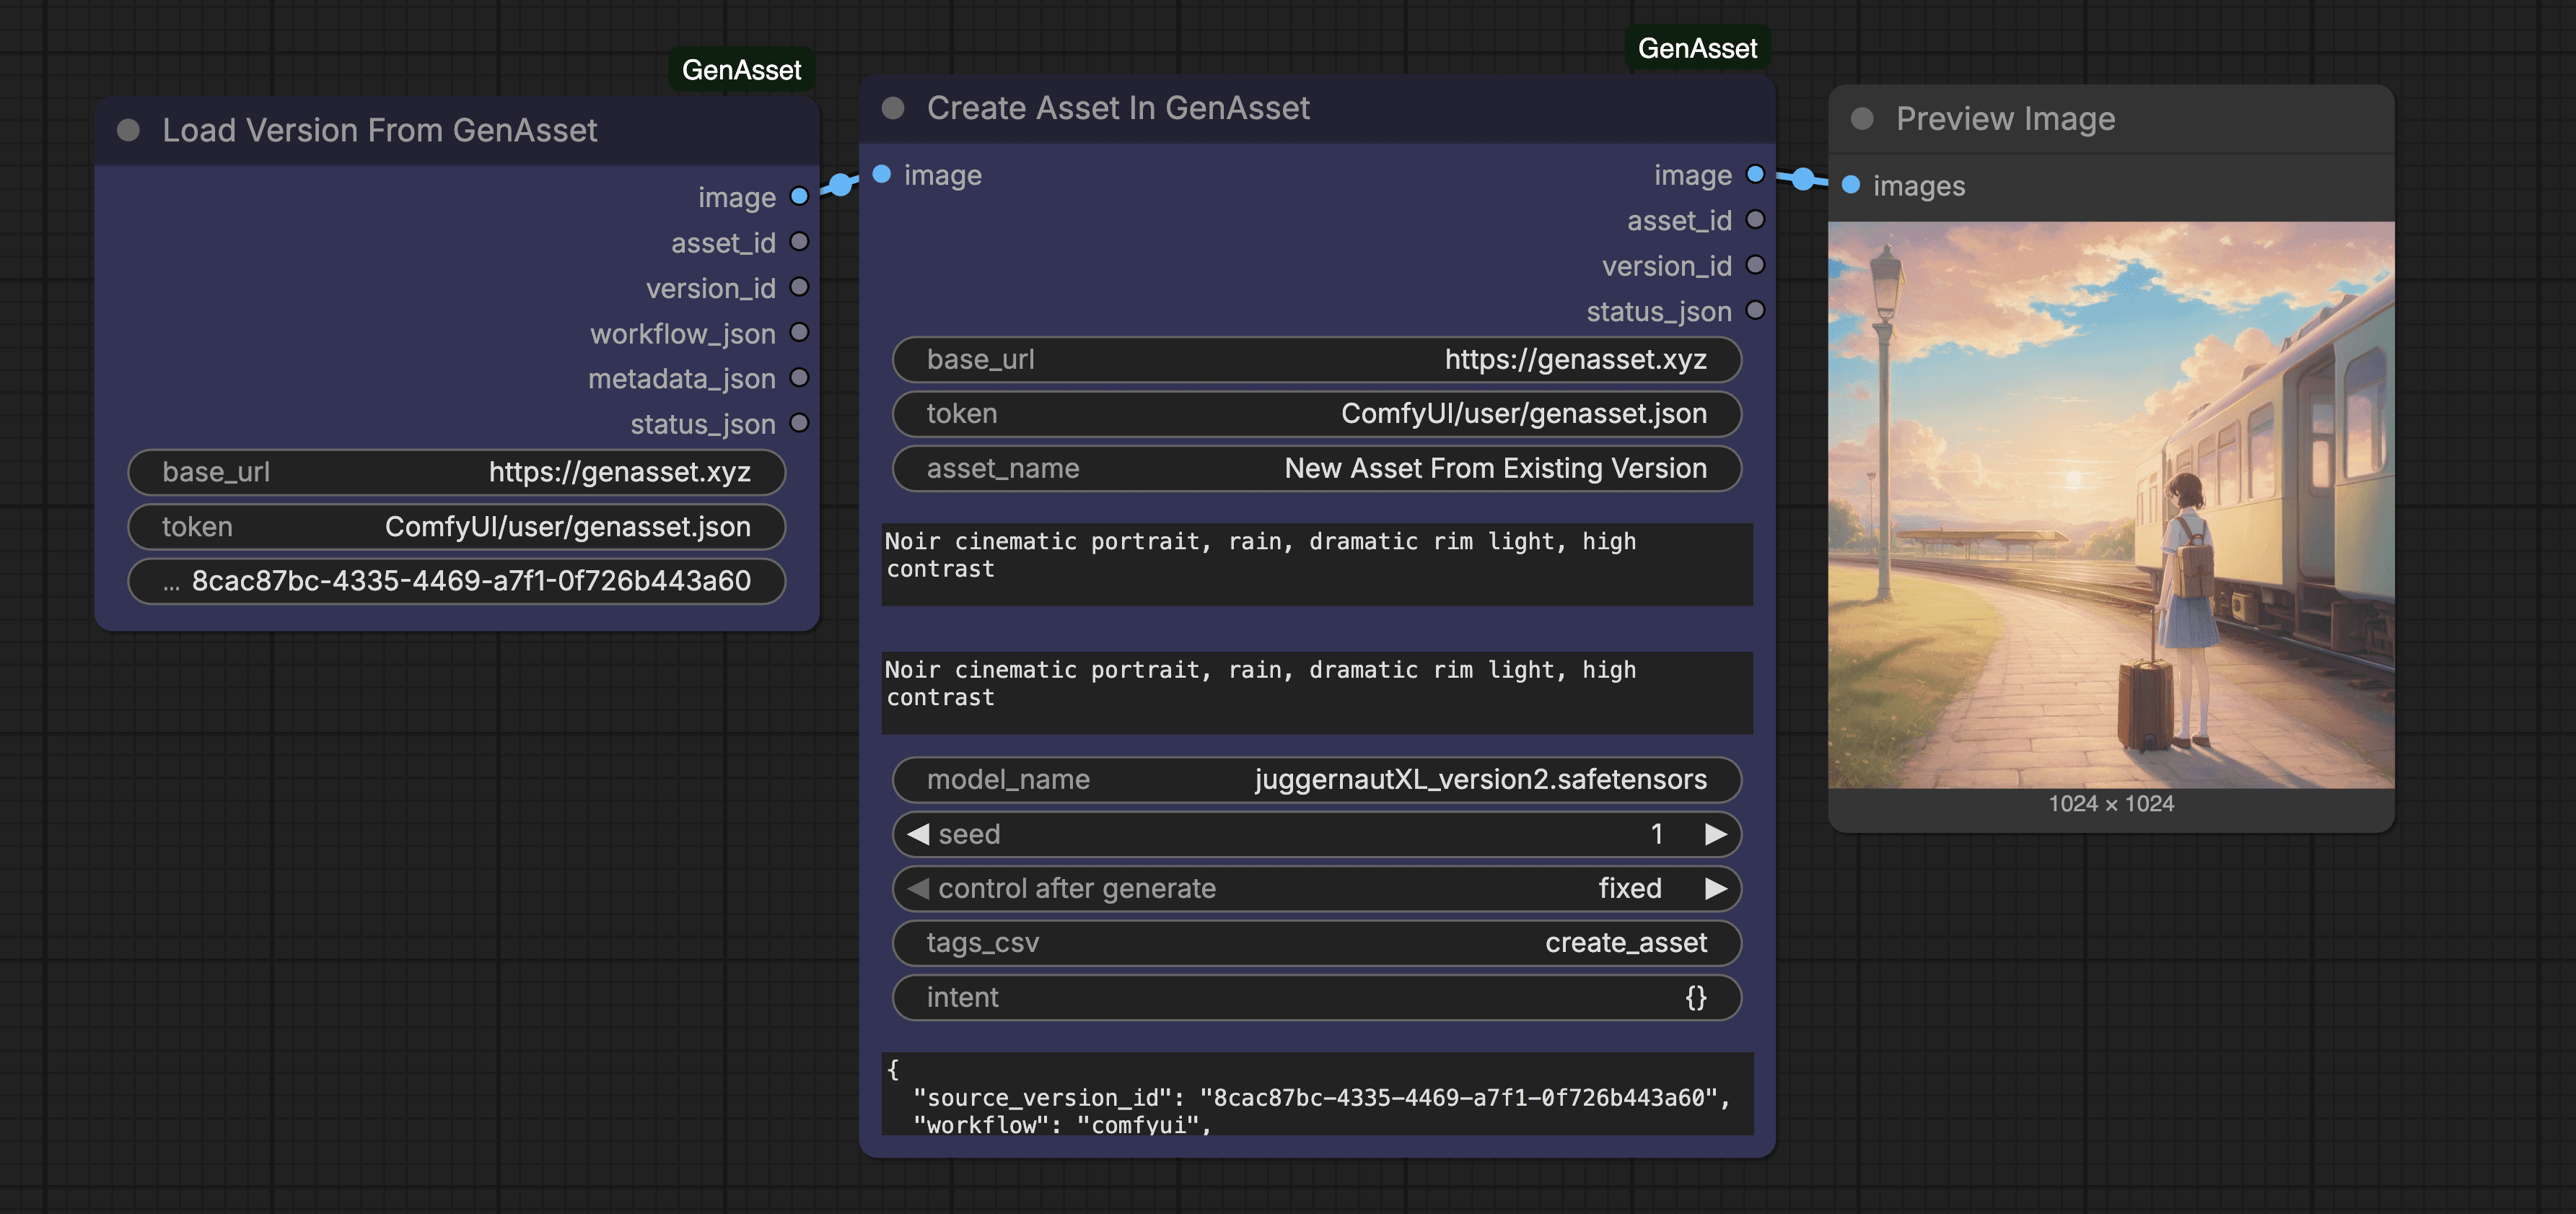The height and width of the screenshot is (1214, 2576).
Task: Click the version_id output port on Create Asset node
Action: [1755, 265]
